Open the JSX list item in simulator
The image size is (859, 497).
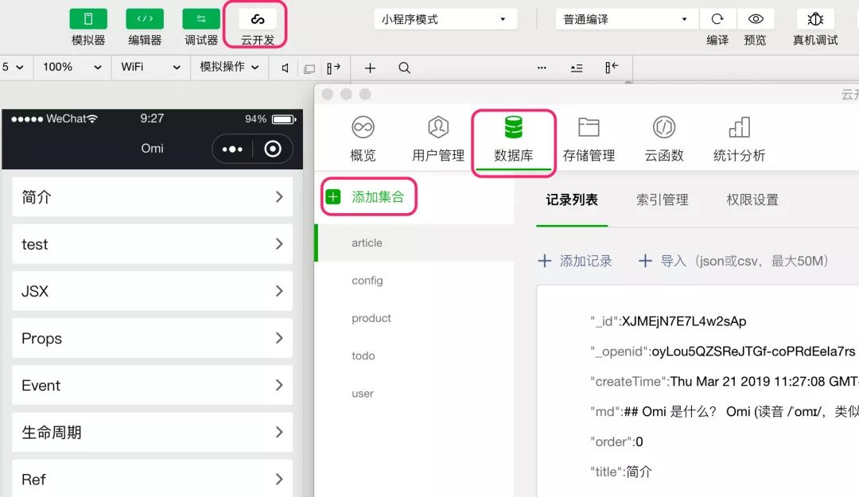pyautogui.click(x=152, y=291)
